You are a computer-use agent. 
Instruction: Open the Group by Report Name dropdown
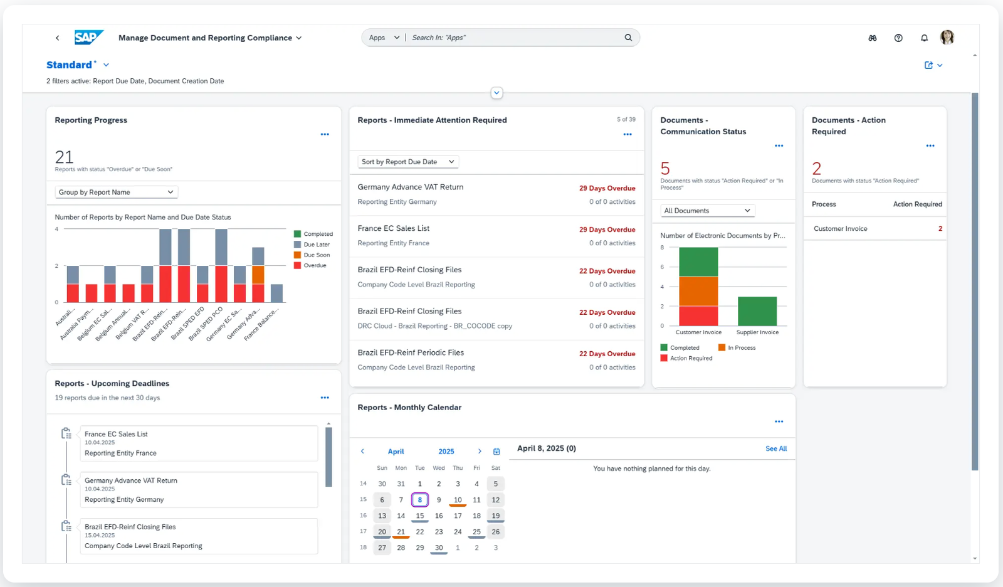(117, 193)
